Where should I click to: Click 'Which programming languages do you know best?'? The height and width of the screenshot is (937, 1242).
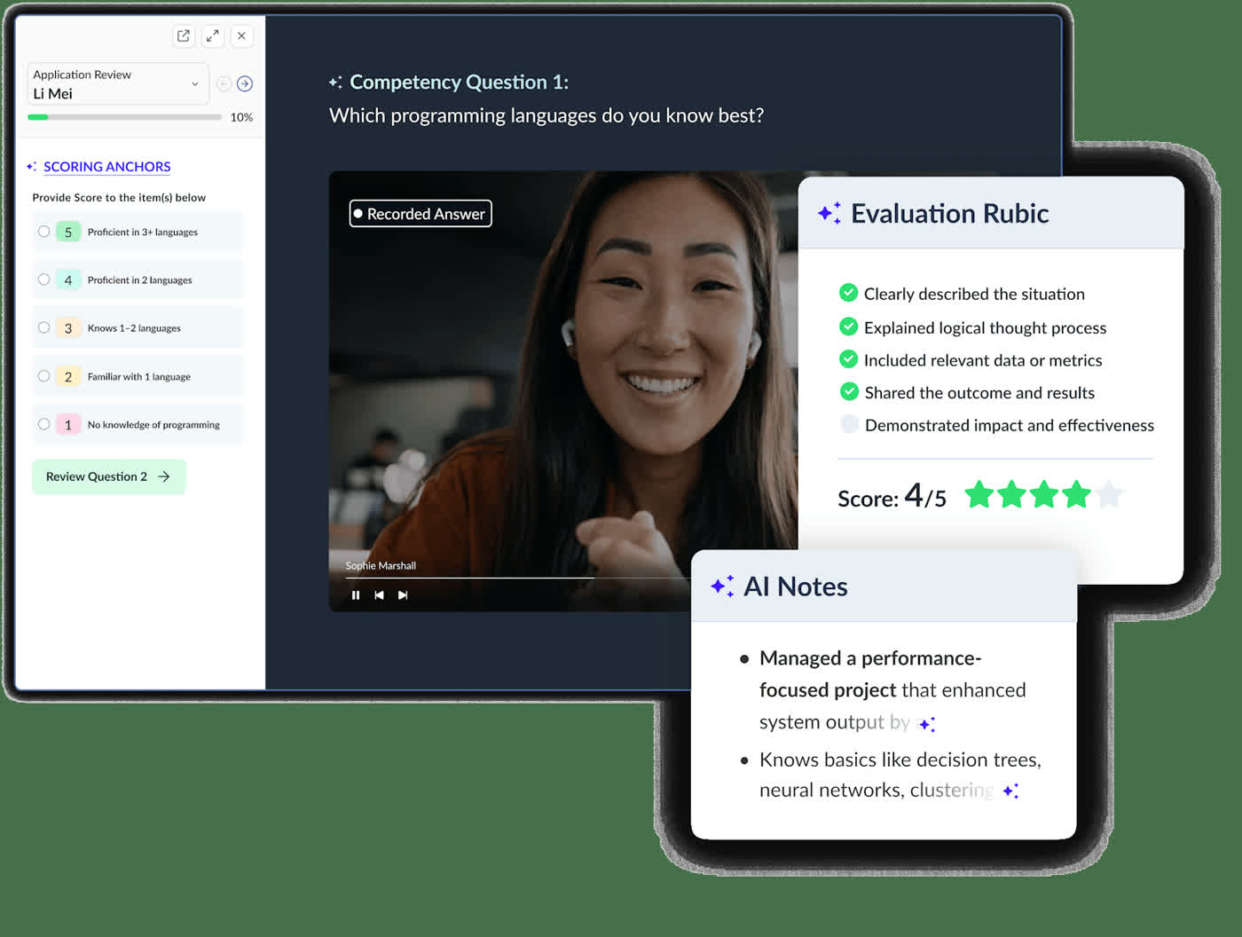[546, 116]
